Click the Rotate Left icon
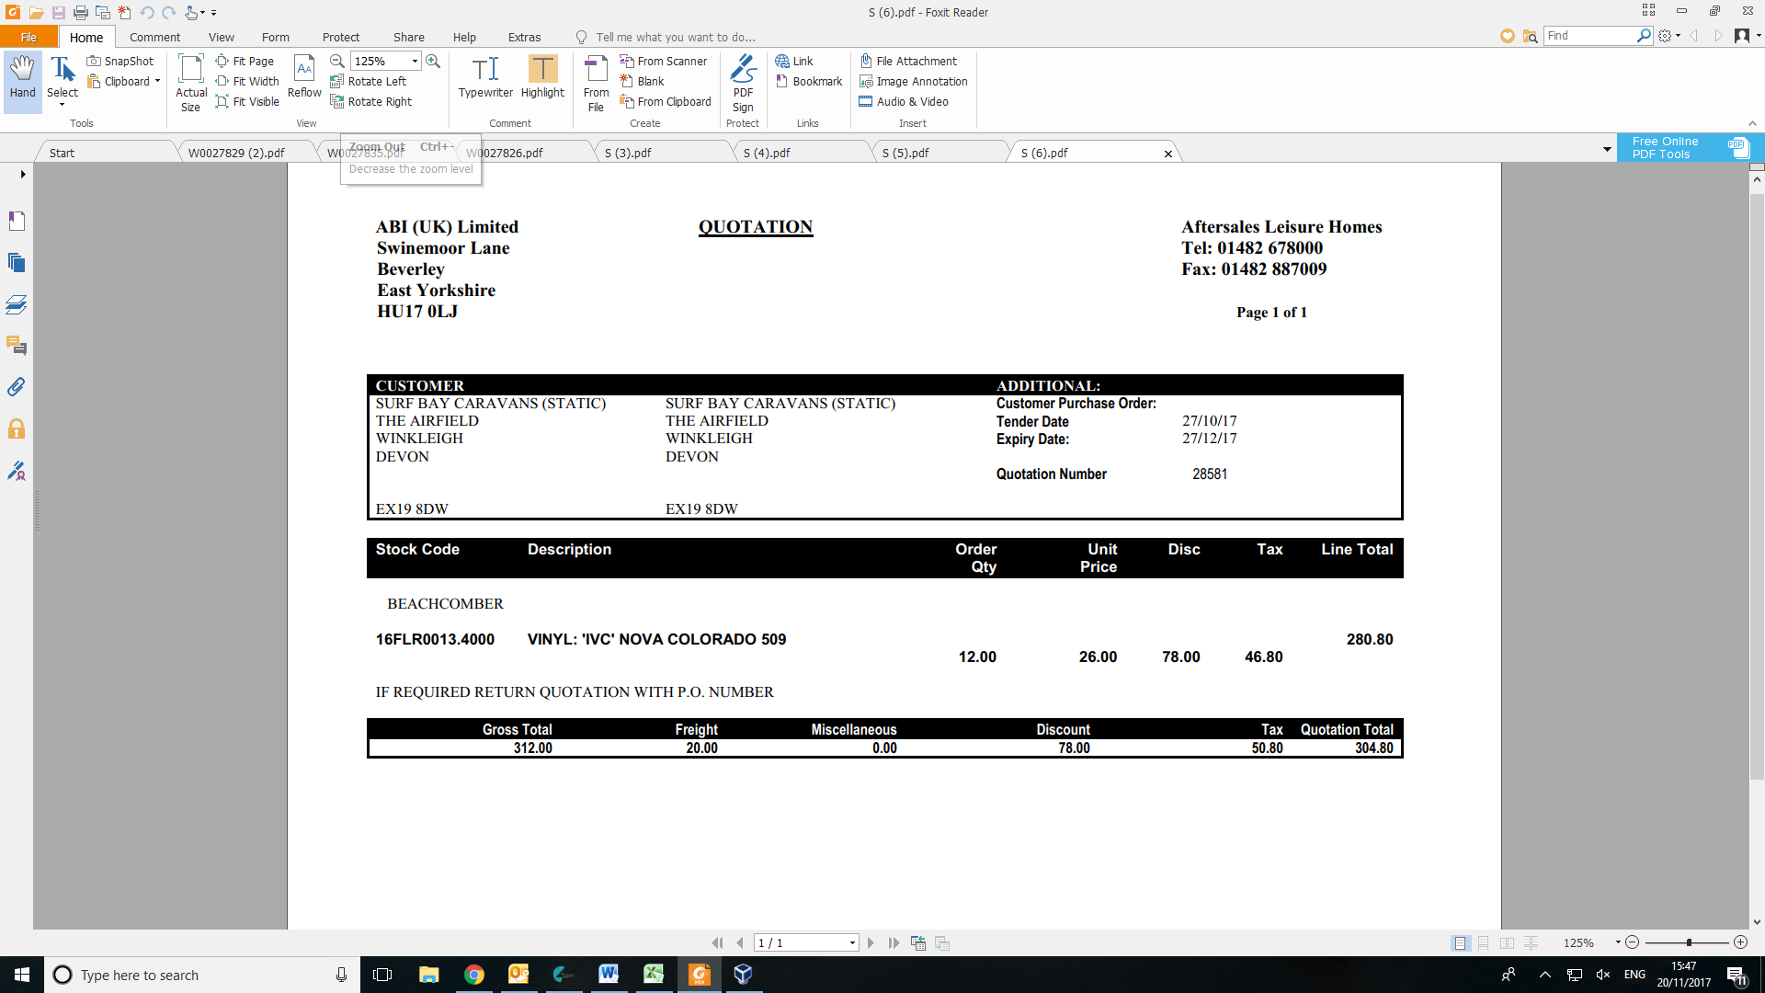Screen dimensions: 1765x993 337,81
